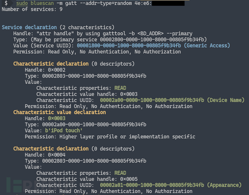Select the value b'iPod touch'
Viewport: 249px width, 195px height.
tap(64, 130)
